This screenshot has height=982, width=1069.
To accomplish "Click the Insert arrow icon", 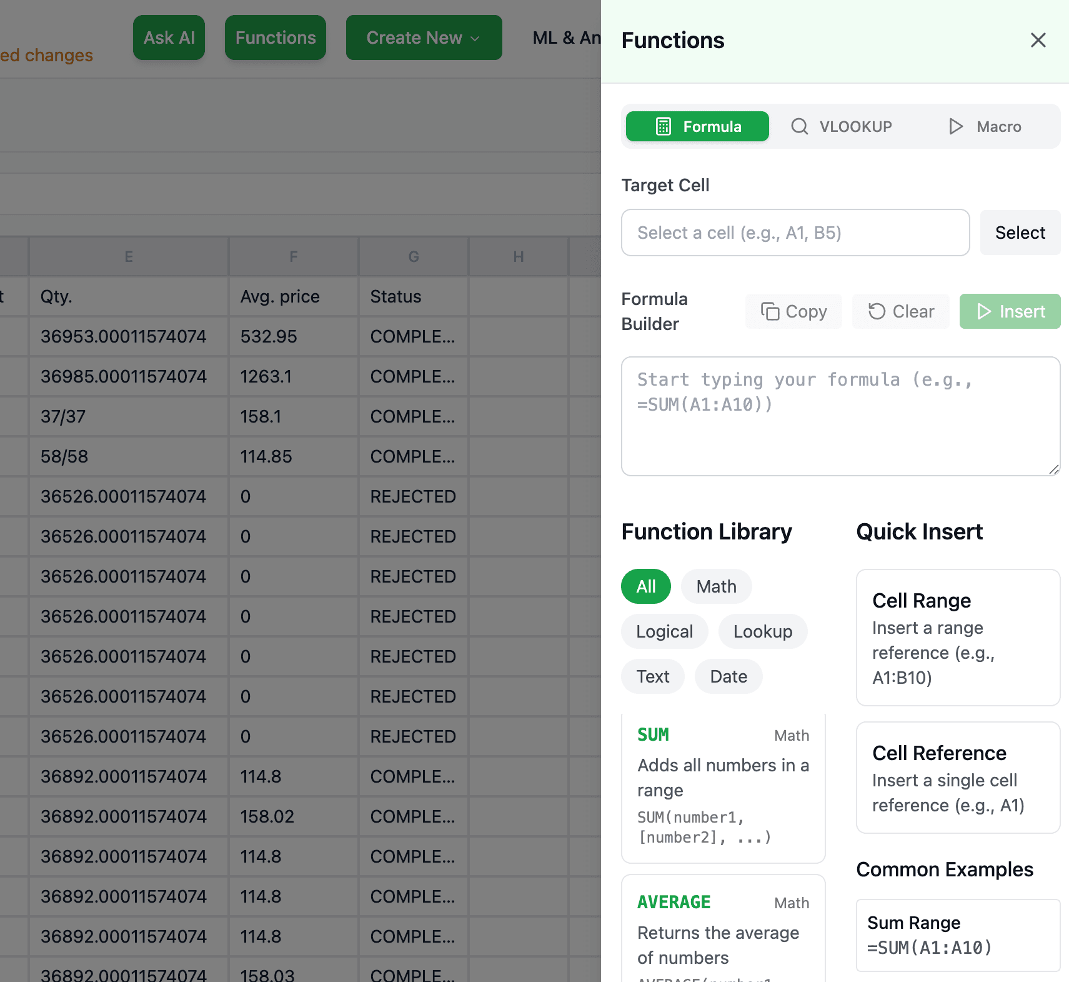I will point(985,311).
